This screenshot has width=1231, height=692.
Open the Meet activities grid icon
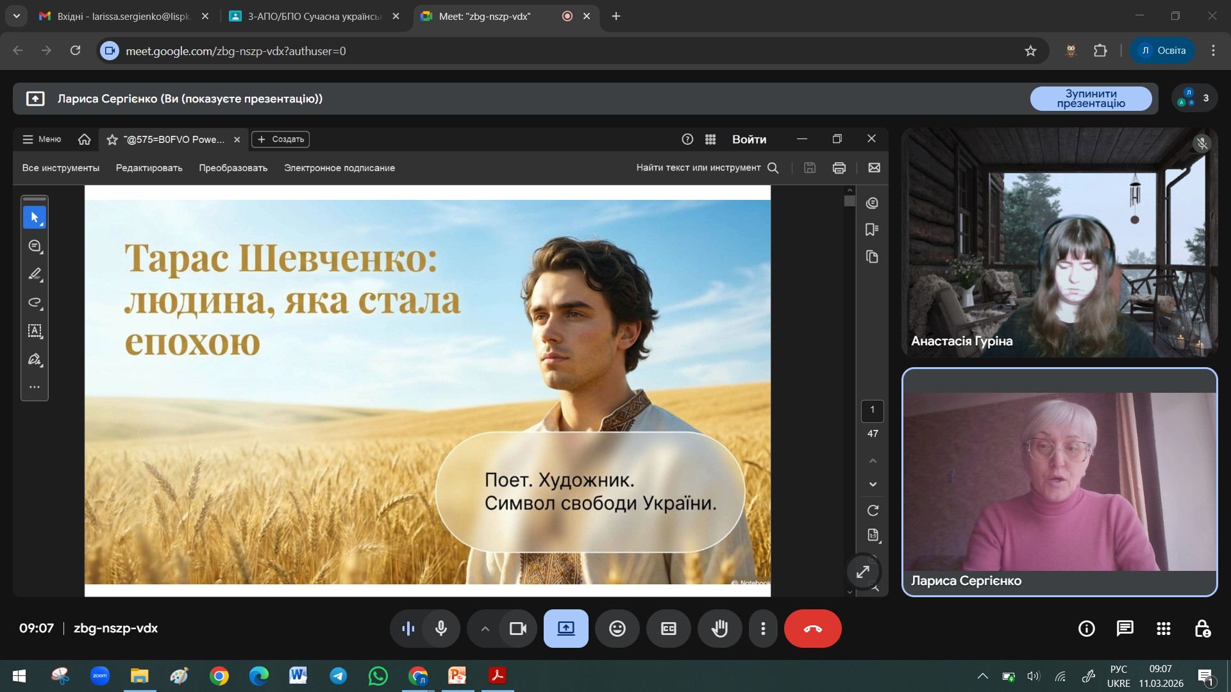[x=1163, y=629]
